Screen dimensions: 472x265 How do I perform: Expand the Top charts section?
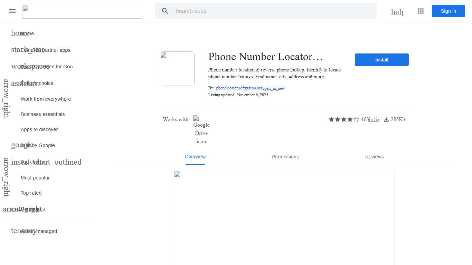point(31,161)
